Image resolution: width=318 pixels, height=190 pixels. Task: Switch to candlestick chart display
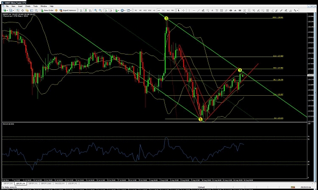click(x=86, y=10)
